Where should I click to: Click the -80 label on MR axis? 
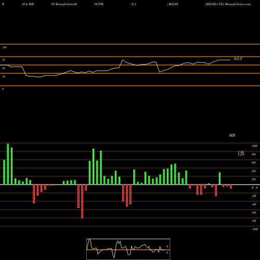point(254,221)
